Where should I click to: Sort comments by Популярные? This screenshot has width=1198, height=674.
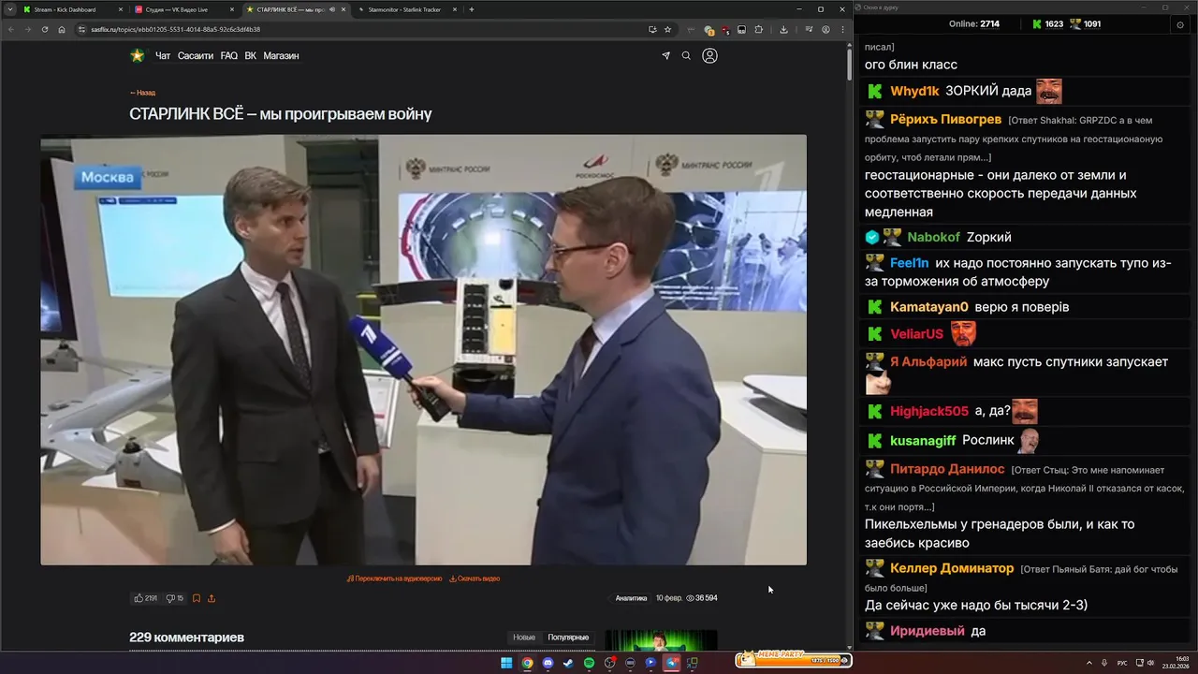568,637
